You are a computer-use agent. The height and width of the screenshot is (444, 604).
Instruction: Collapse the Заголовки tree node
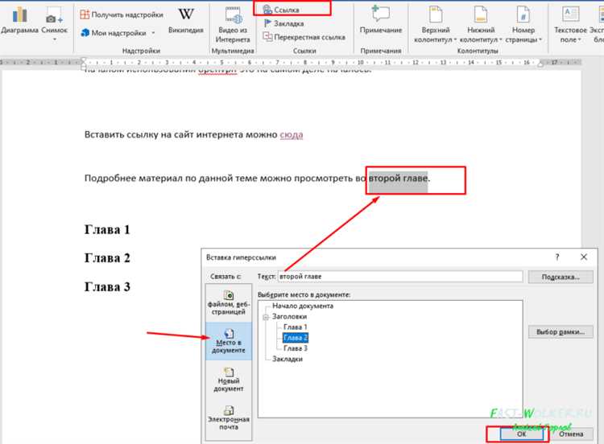[263, 317]
